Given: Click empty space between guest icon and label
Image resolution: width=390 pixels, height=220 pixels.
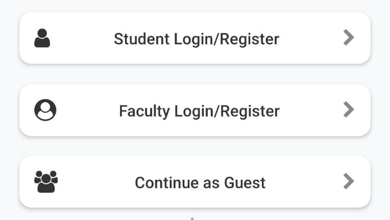Looking at the screenshot, I should pyautogui.click(x=96, y=182).
